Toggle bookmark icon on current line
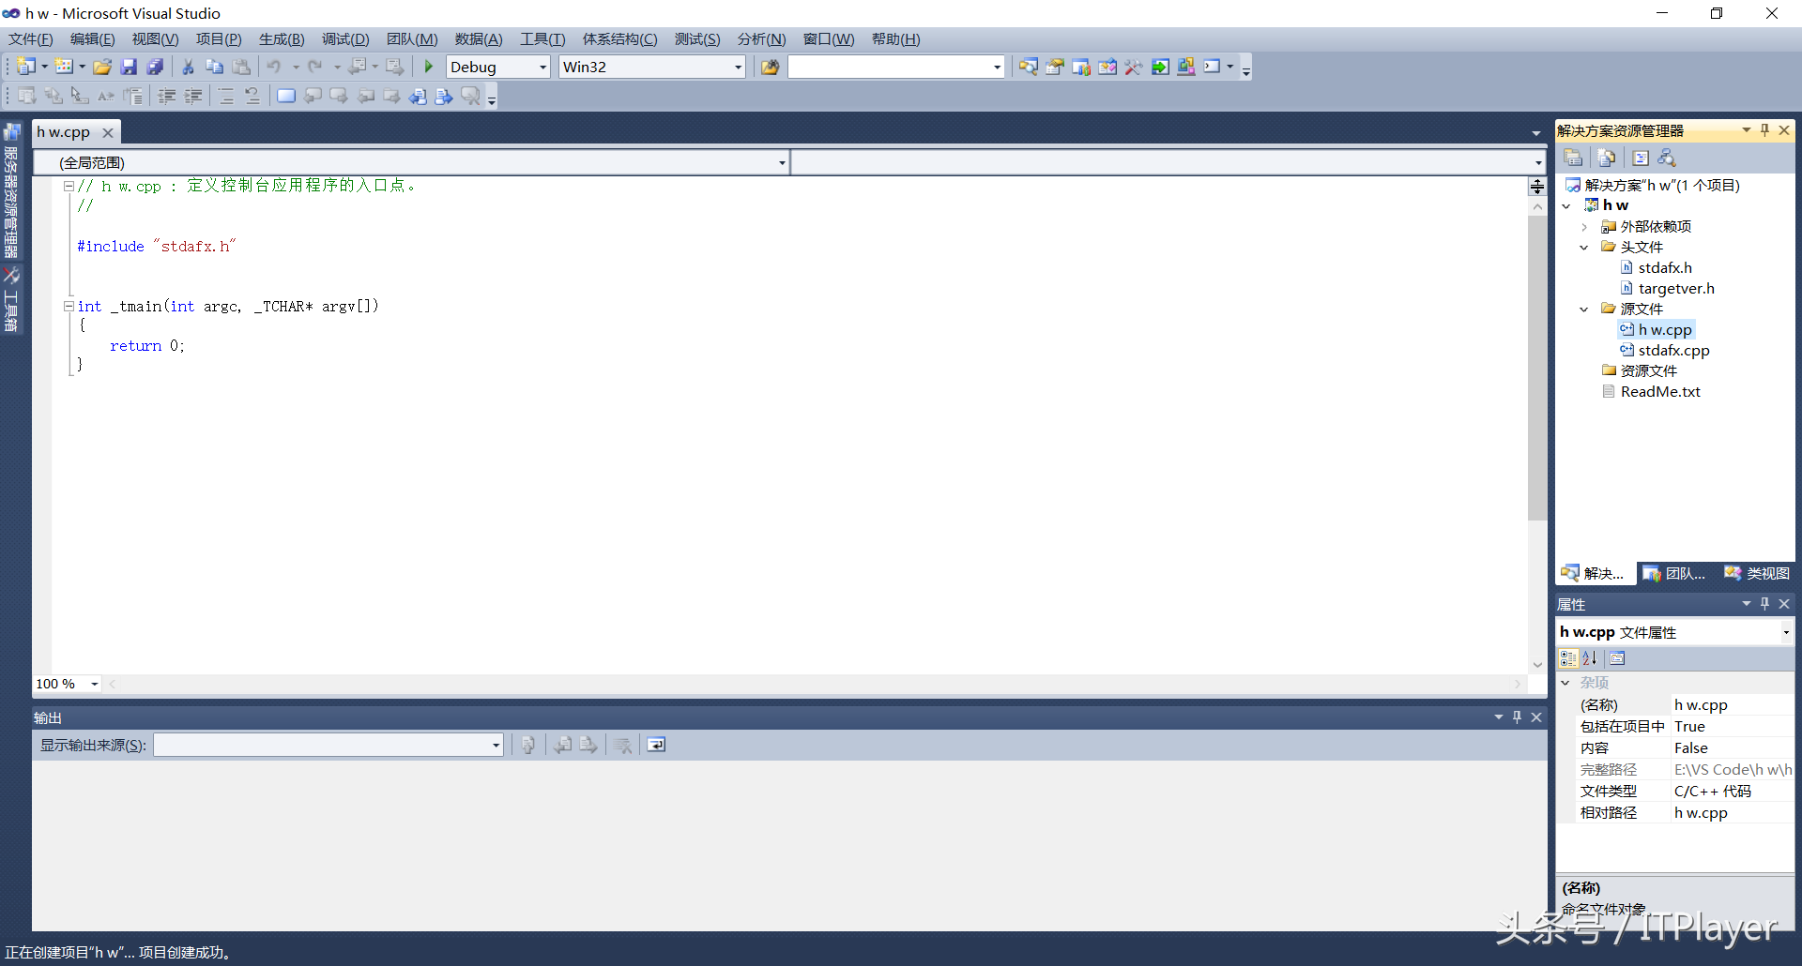The image size is (1802, 966). coord(286,96)
